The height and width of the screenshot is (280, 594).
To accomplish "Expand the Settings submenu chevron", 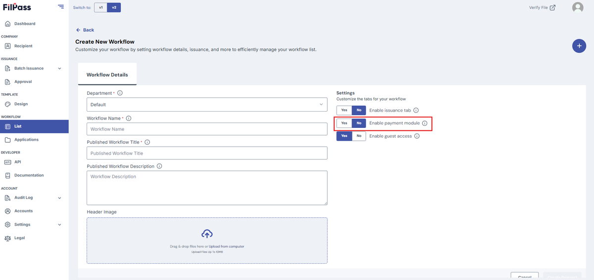I will (59, 225).
